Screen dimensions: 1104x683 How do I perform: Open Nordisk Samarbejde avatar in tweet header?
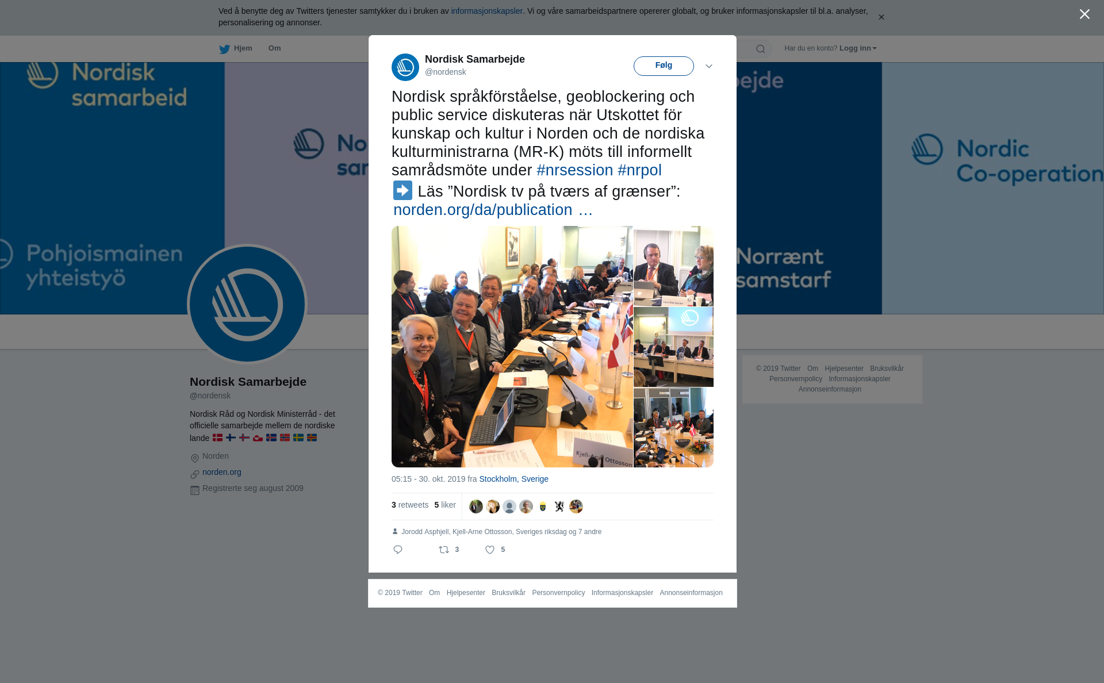pyautogui.click(x=405, y=67)
